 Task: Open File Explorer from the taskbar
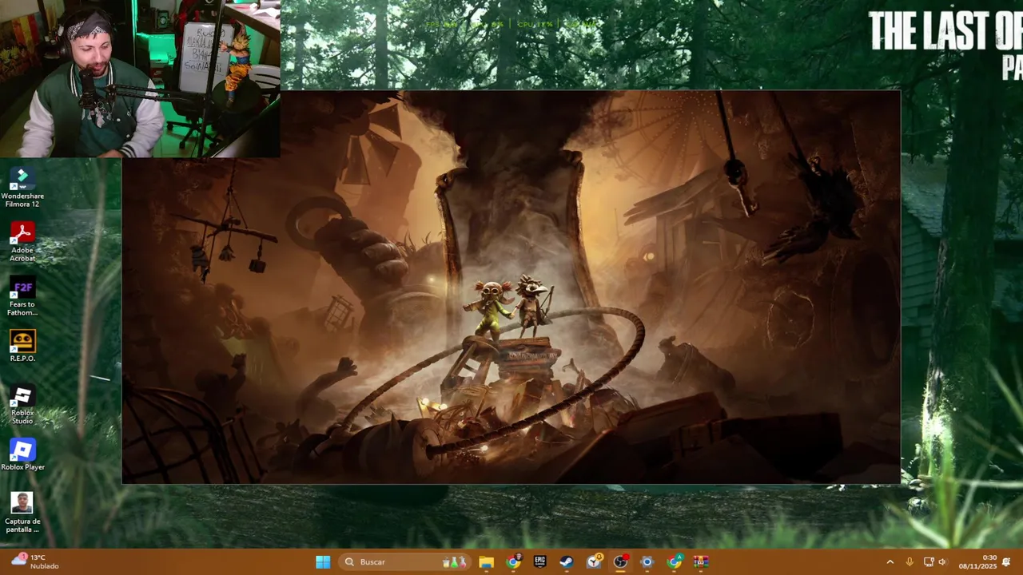click(486, 562)
